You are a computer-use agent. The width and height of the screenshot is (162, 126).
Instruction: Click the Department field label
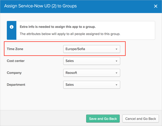[16, 85]
